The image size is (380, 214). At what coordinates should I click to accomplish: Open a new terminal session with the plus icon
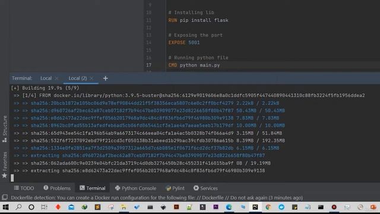[x=105, y=78]
